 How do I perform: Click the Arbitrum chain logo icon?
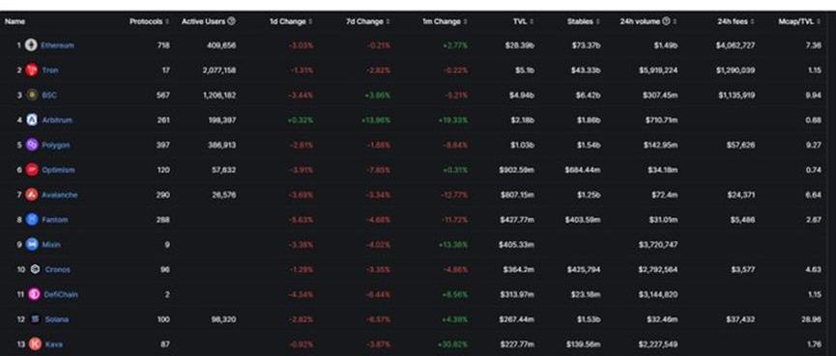pyautogui.click(x=32, y=120)
